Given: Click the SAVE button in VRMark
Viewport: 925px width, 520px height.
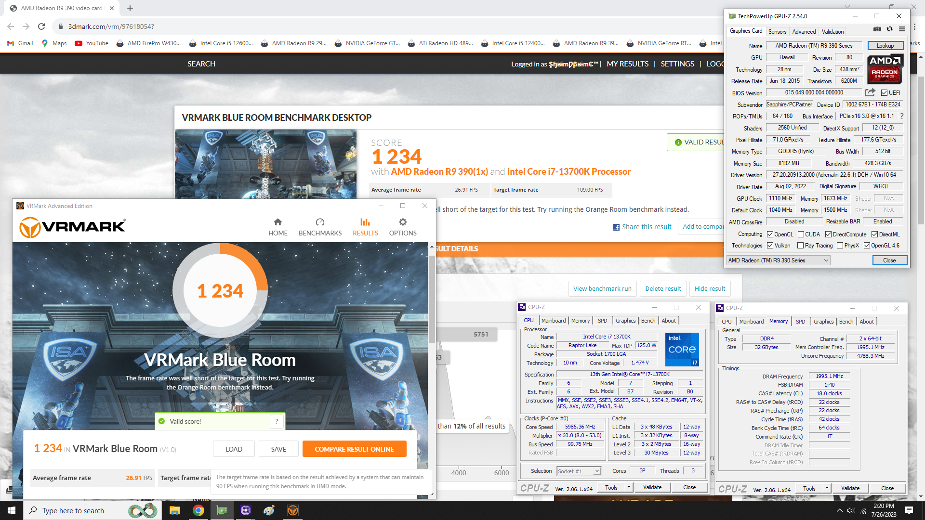Looking at the screenshot, I should (x=278, y=449).
